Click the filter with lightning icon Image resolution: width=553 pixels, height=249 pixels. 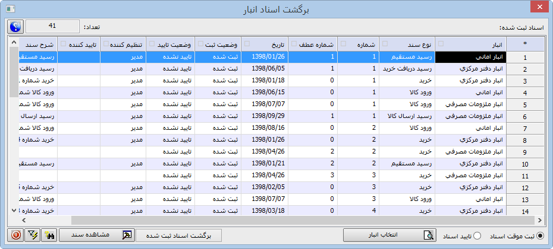click(33, 235)
